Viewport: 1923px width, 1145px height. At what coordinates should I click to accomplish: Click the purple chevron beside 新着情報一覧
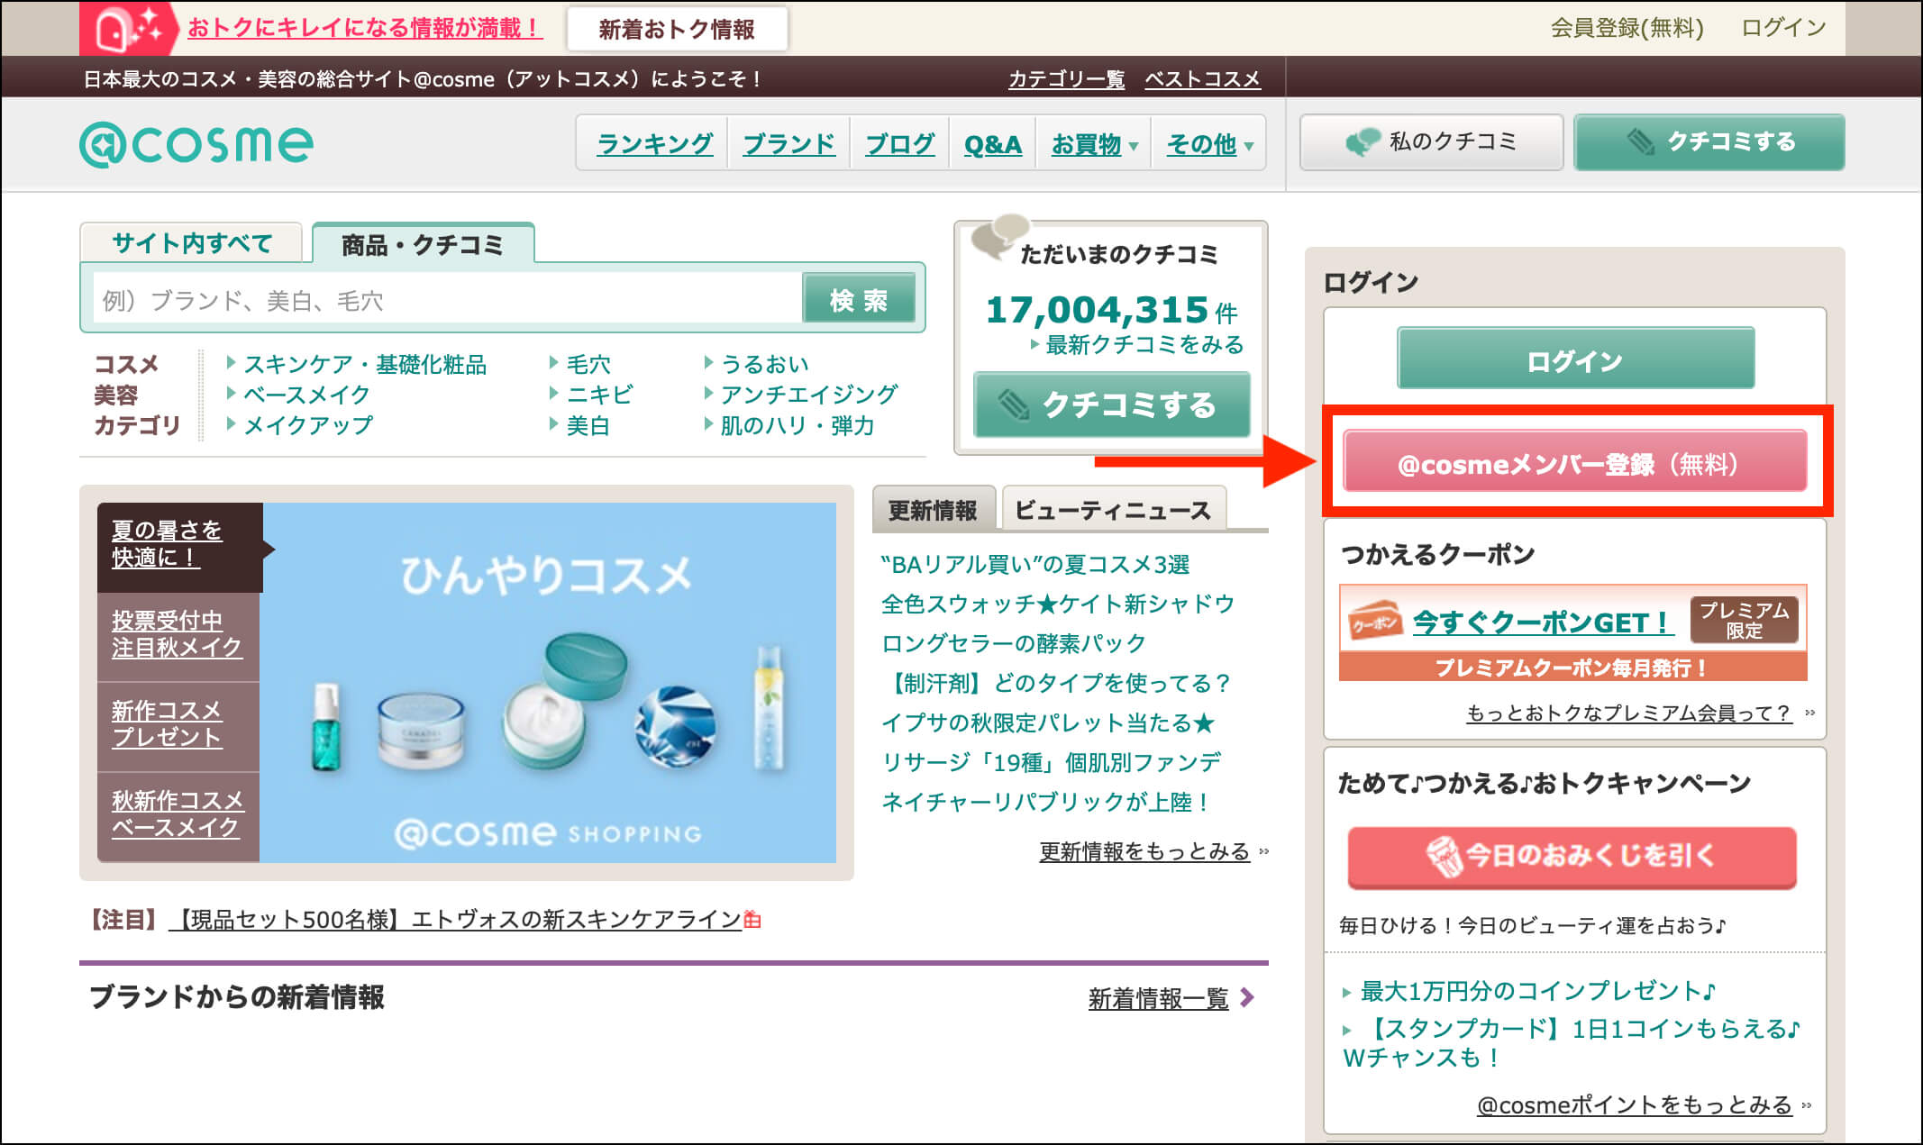(x=1247, y=997)
